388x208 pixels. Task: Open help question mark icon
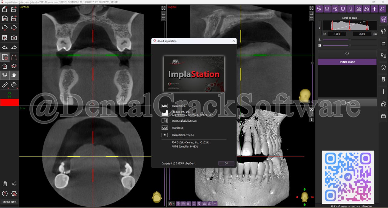5,194
